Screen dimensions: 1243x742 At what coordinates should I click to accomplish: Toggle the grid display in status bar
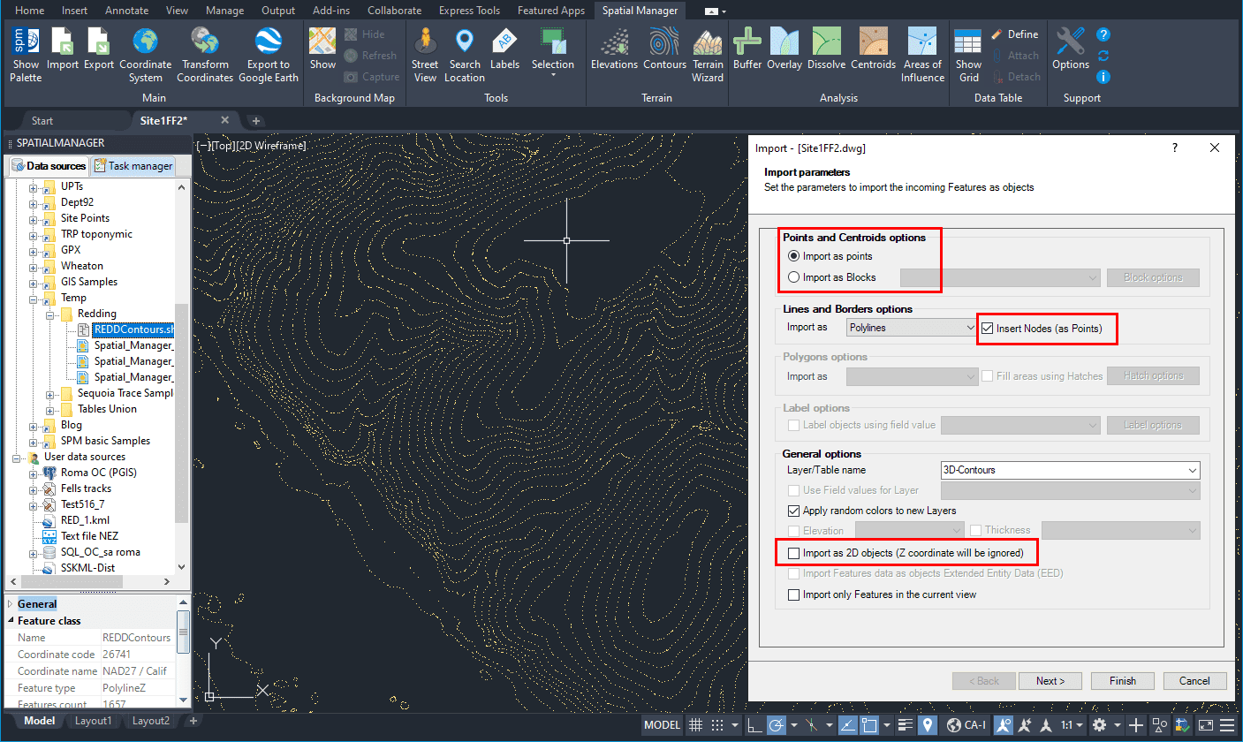pyautogui.click(x=695, y=725)
